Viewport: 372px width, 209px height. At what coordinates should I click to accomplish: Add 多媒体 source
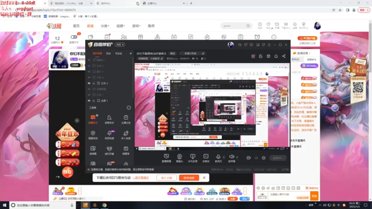tap(206, 158)
